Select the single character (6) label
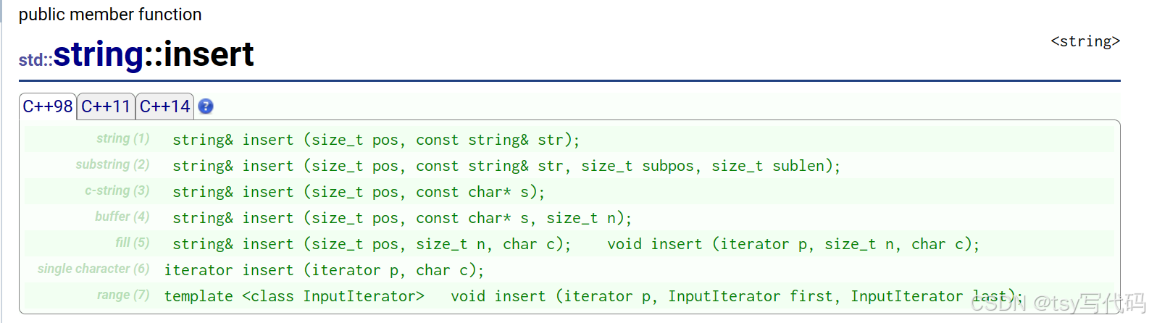The height and width of the screenshot is (323, 1149). coord(93,269)
